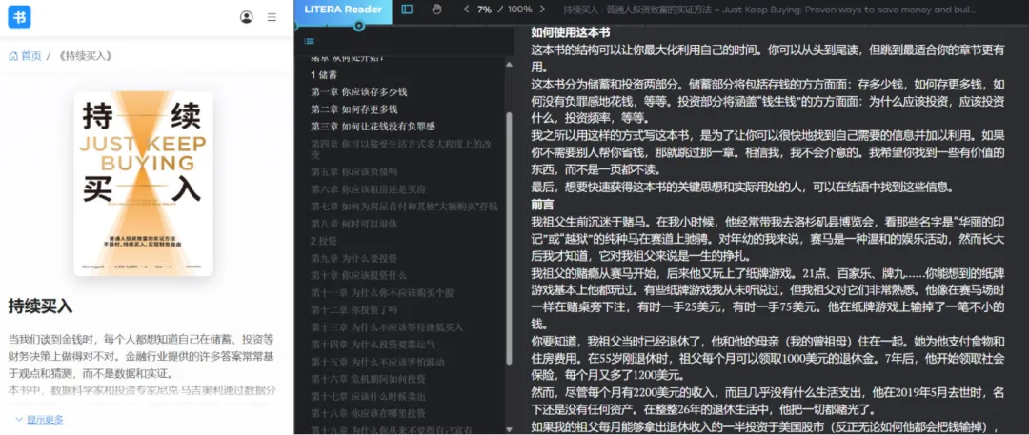Click the 100% total progress value
The height and width of the screenshot is (435, 1029).
(x=520, y=10)
